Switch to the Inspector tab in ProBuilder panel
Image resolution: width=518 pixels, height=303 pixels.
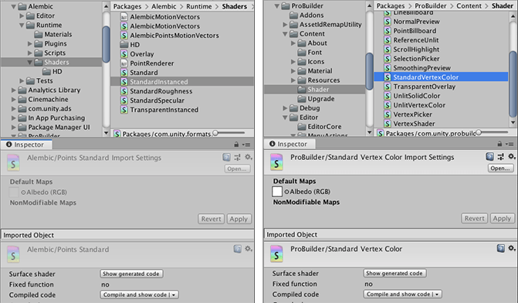click(289, 144)
